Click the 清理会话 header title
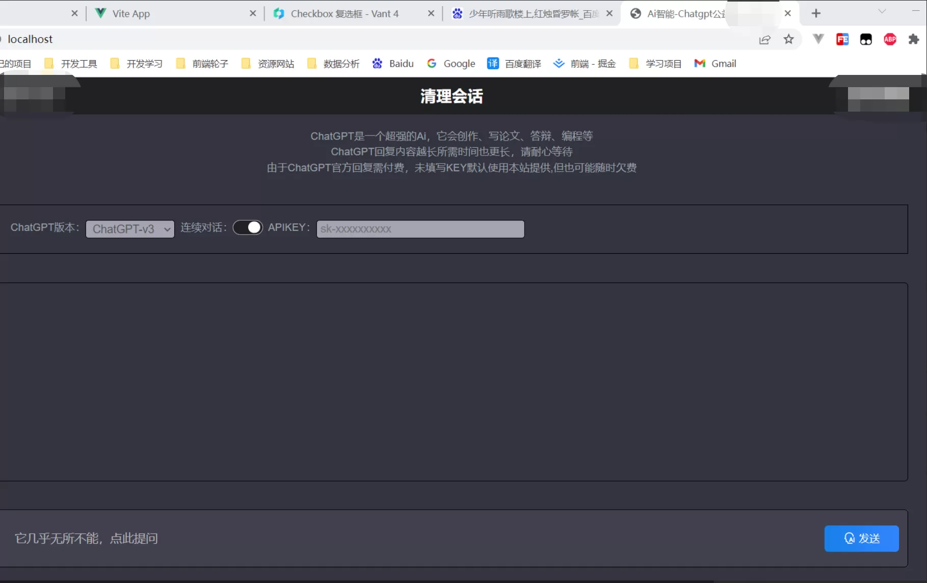Viewport: 927px width, 583px height. point(452,96)
